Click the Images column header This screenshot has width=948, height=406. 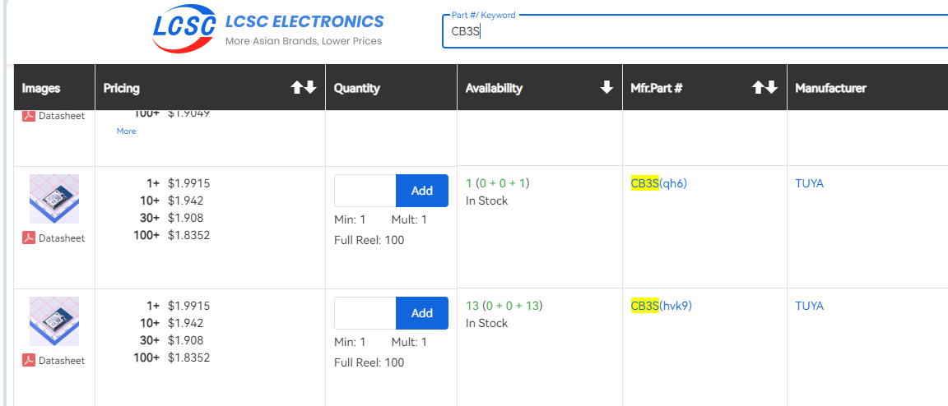pyautogui.click(x=41, y=88)
